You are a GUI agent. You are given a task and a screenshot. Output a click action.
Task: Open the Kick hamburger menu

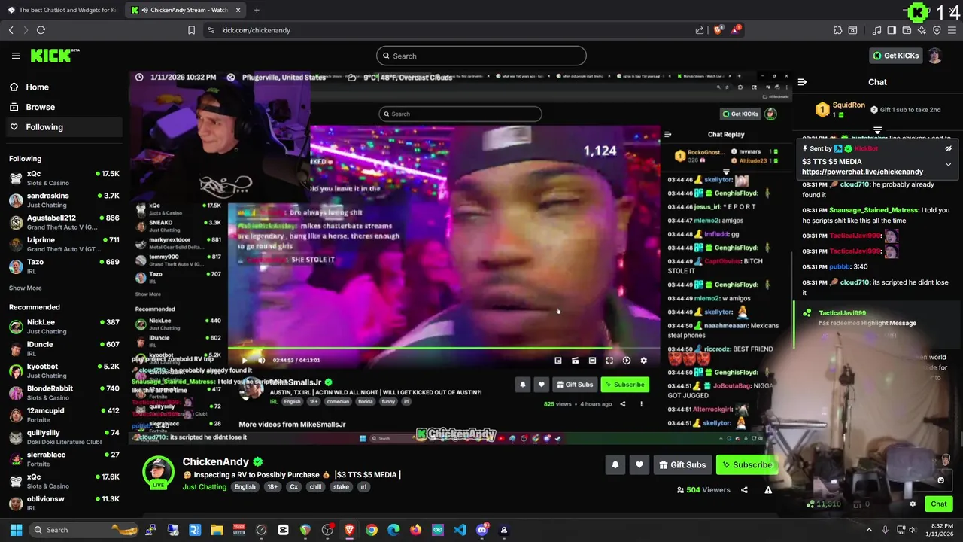click(x=16, y=56)
